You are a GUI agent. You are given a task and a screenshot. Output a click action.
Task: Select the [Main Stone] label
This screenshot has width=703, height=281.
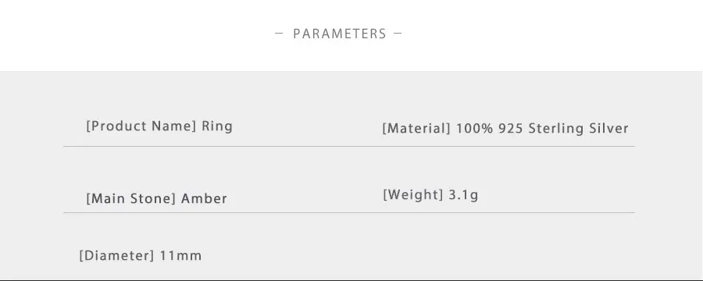(130, 198)
